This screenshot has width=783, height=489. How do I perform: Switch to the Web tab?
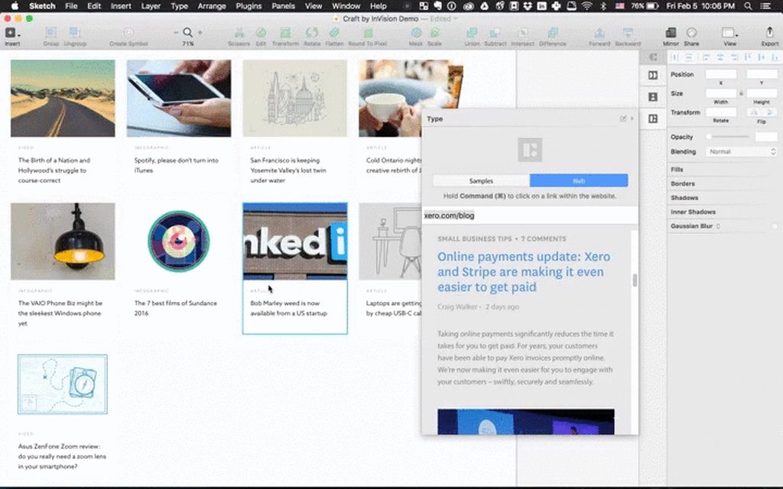579,180
